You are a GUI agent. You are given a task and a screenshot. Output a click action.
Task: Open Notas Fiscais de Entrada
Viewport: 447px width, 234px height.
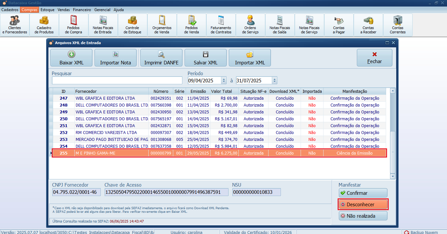(x=103, y=25)
